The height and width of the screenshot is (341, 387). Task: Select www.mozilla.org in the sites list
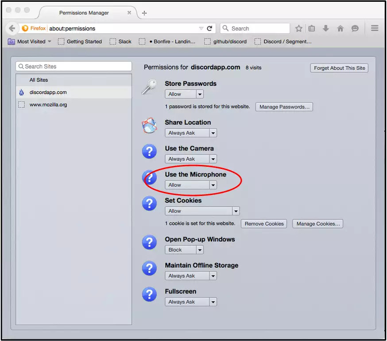tap(48, 105)
